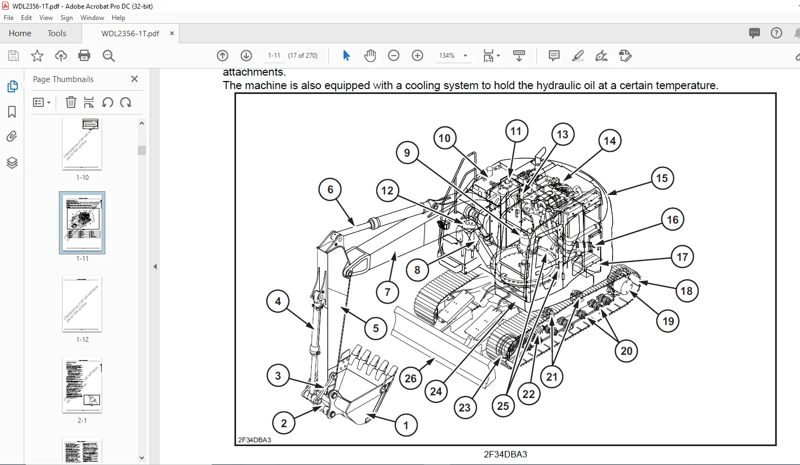Open thumbnails options dropdown menu
This screenshot has height=465, width=800.
pos(42,102)
